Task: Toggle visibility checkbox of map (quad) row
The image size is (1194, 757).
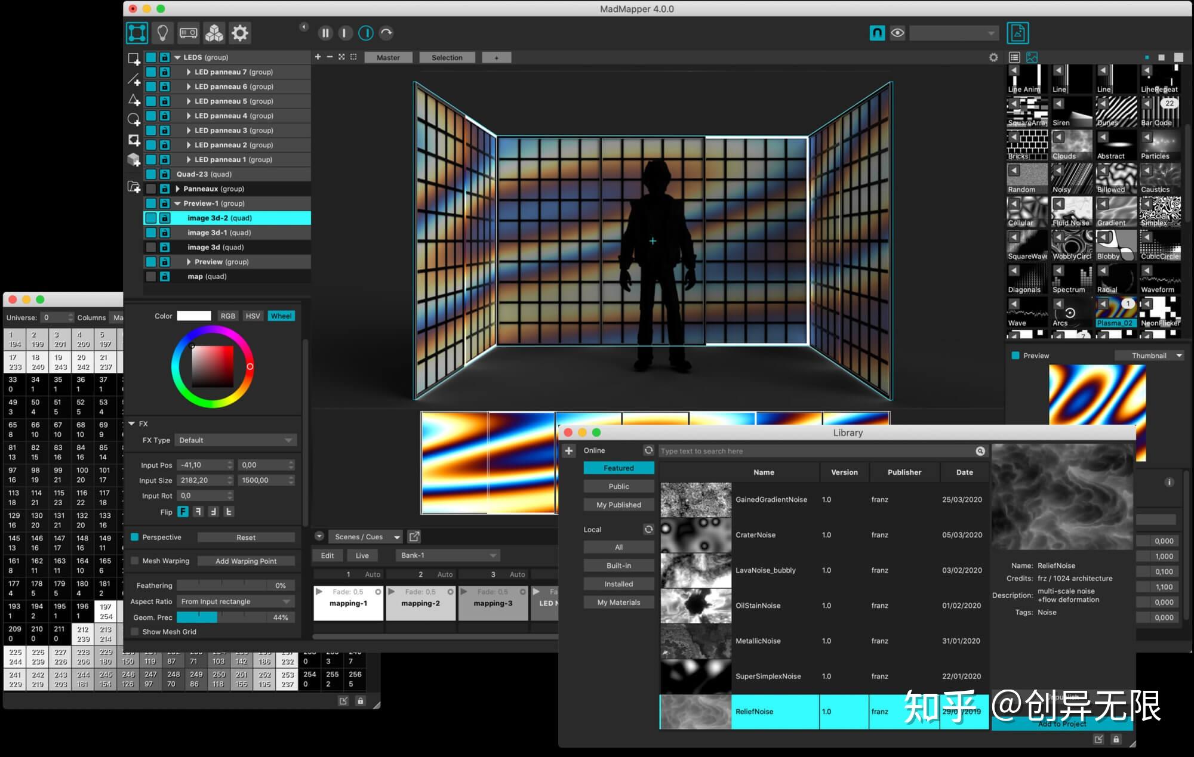Action: pos(151,276)
